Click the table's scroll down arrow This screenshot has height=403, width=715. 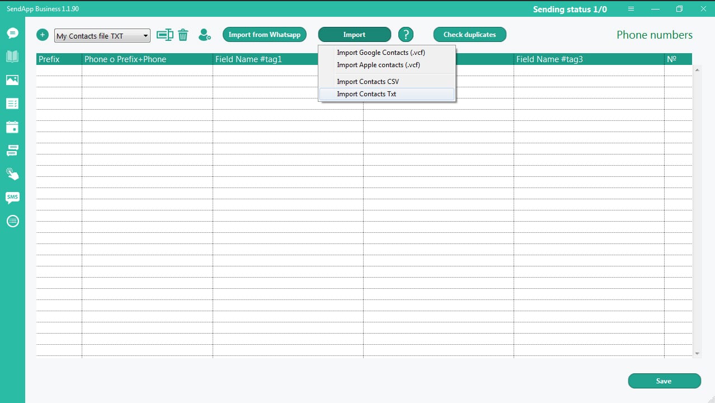point(697,354)
